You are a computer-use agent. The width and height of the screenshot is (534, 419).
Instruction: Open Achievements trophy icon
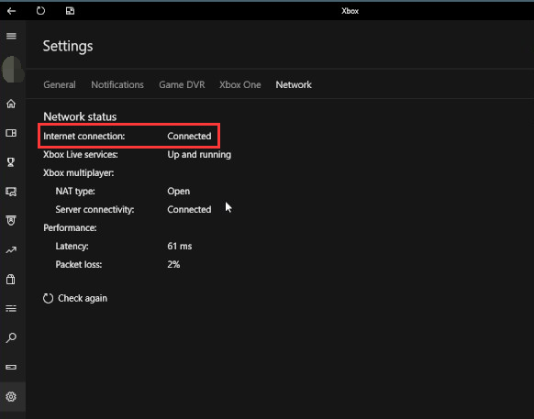point(11,162)
